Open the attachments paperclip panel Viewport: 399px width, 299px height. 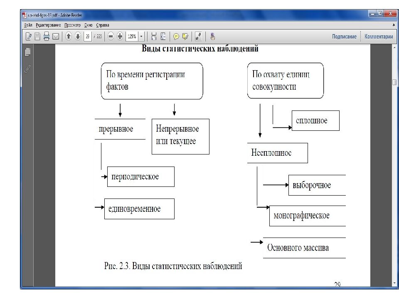(x=28, y=69)
